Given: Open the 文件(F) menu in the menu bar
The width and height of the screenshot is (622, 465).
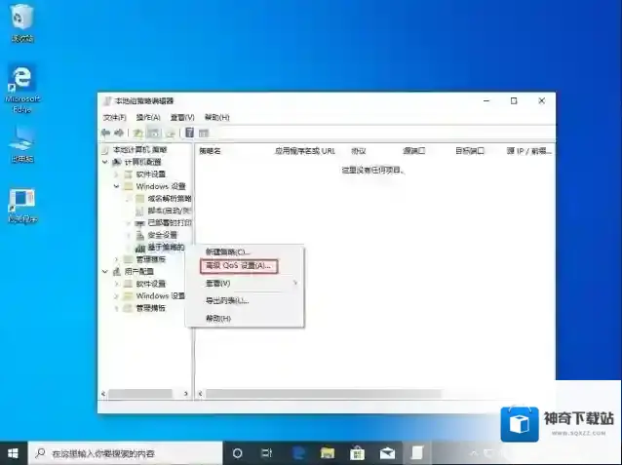Looking at the screenshot, I should coord(115,117).
